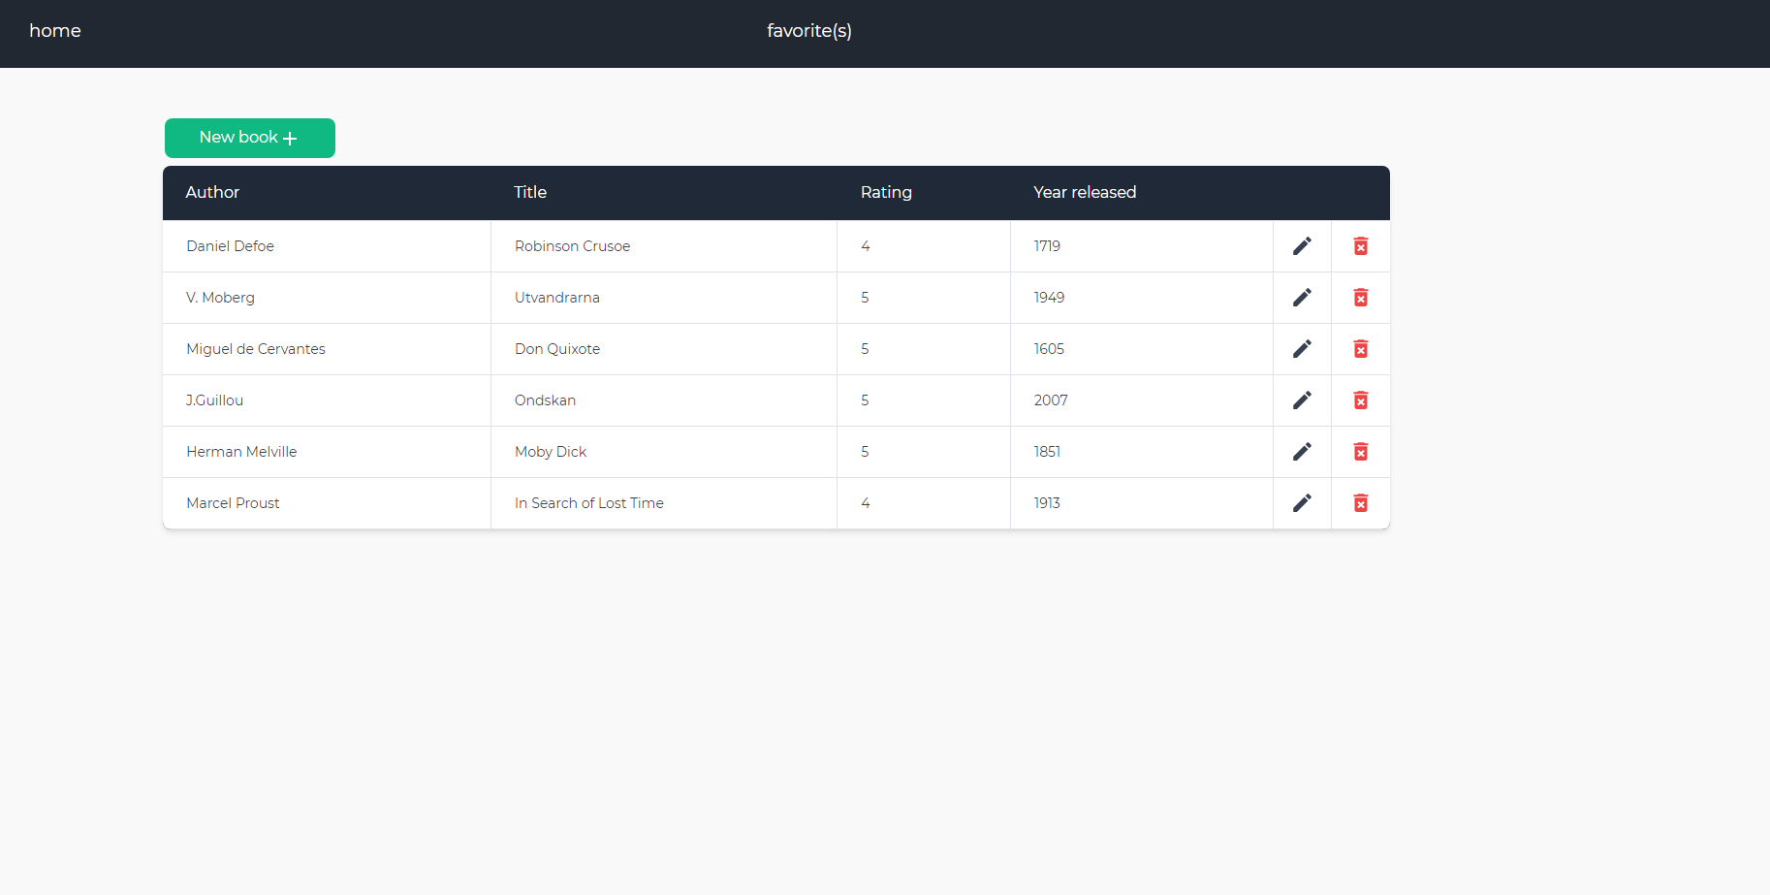Click the year 1949 cell
Screen dimensions: 1770x895
1142,298
